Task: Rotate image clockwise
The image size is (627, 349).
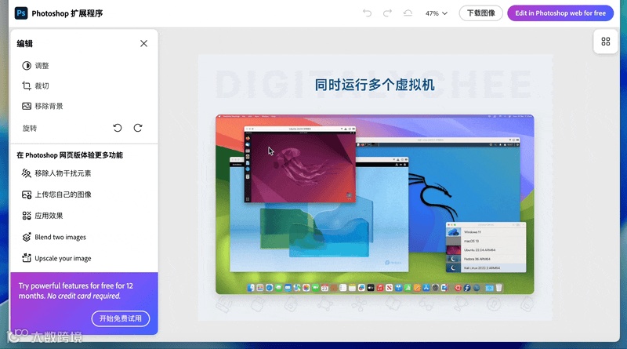Action: click(x=138, y=128)
